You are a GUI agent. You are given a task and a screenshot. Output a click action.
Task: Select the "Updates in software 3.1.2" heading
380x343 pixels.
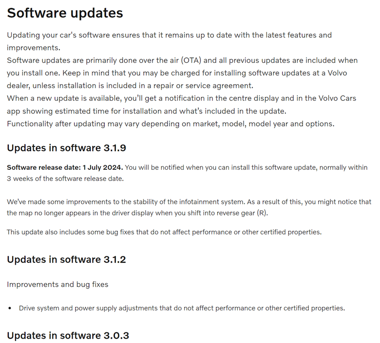point(66,259)
